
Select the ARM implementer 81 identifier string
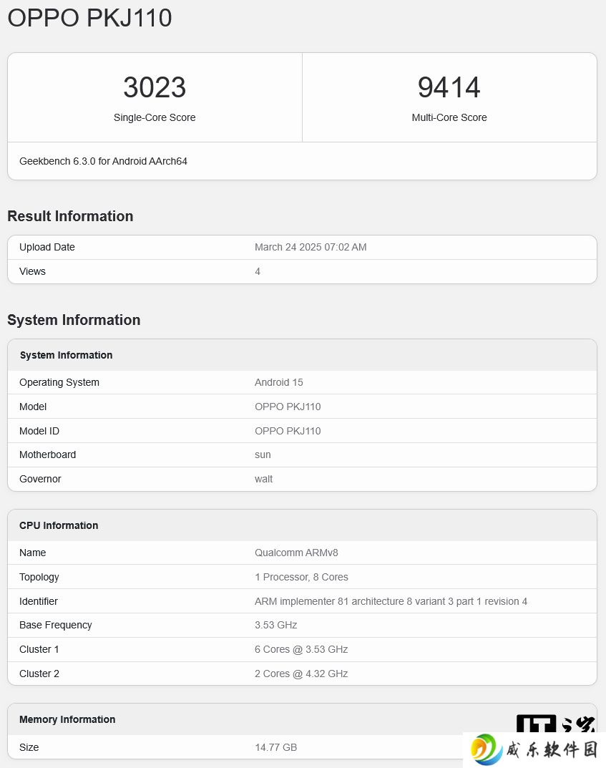(x=391, y=601)
